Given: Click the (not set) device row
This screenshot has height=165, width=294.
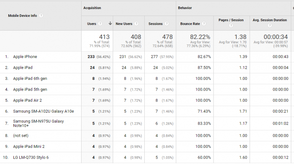Looking at the screenshot, I should [x=21, y=135].
